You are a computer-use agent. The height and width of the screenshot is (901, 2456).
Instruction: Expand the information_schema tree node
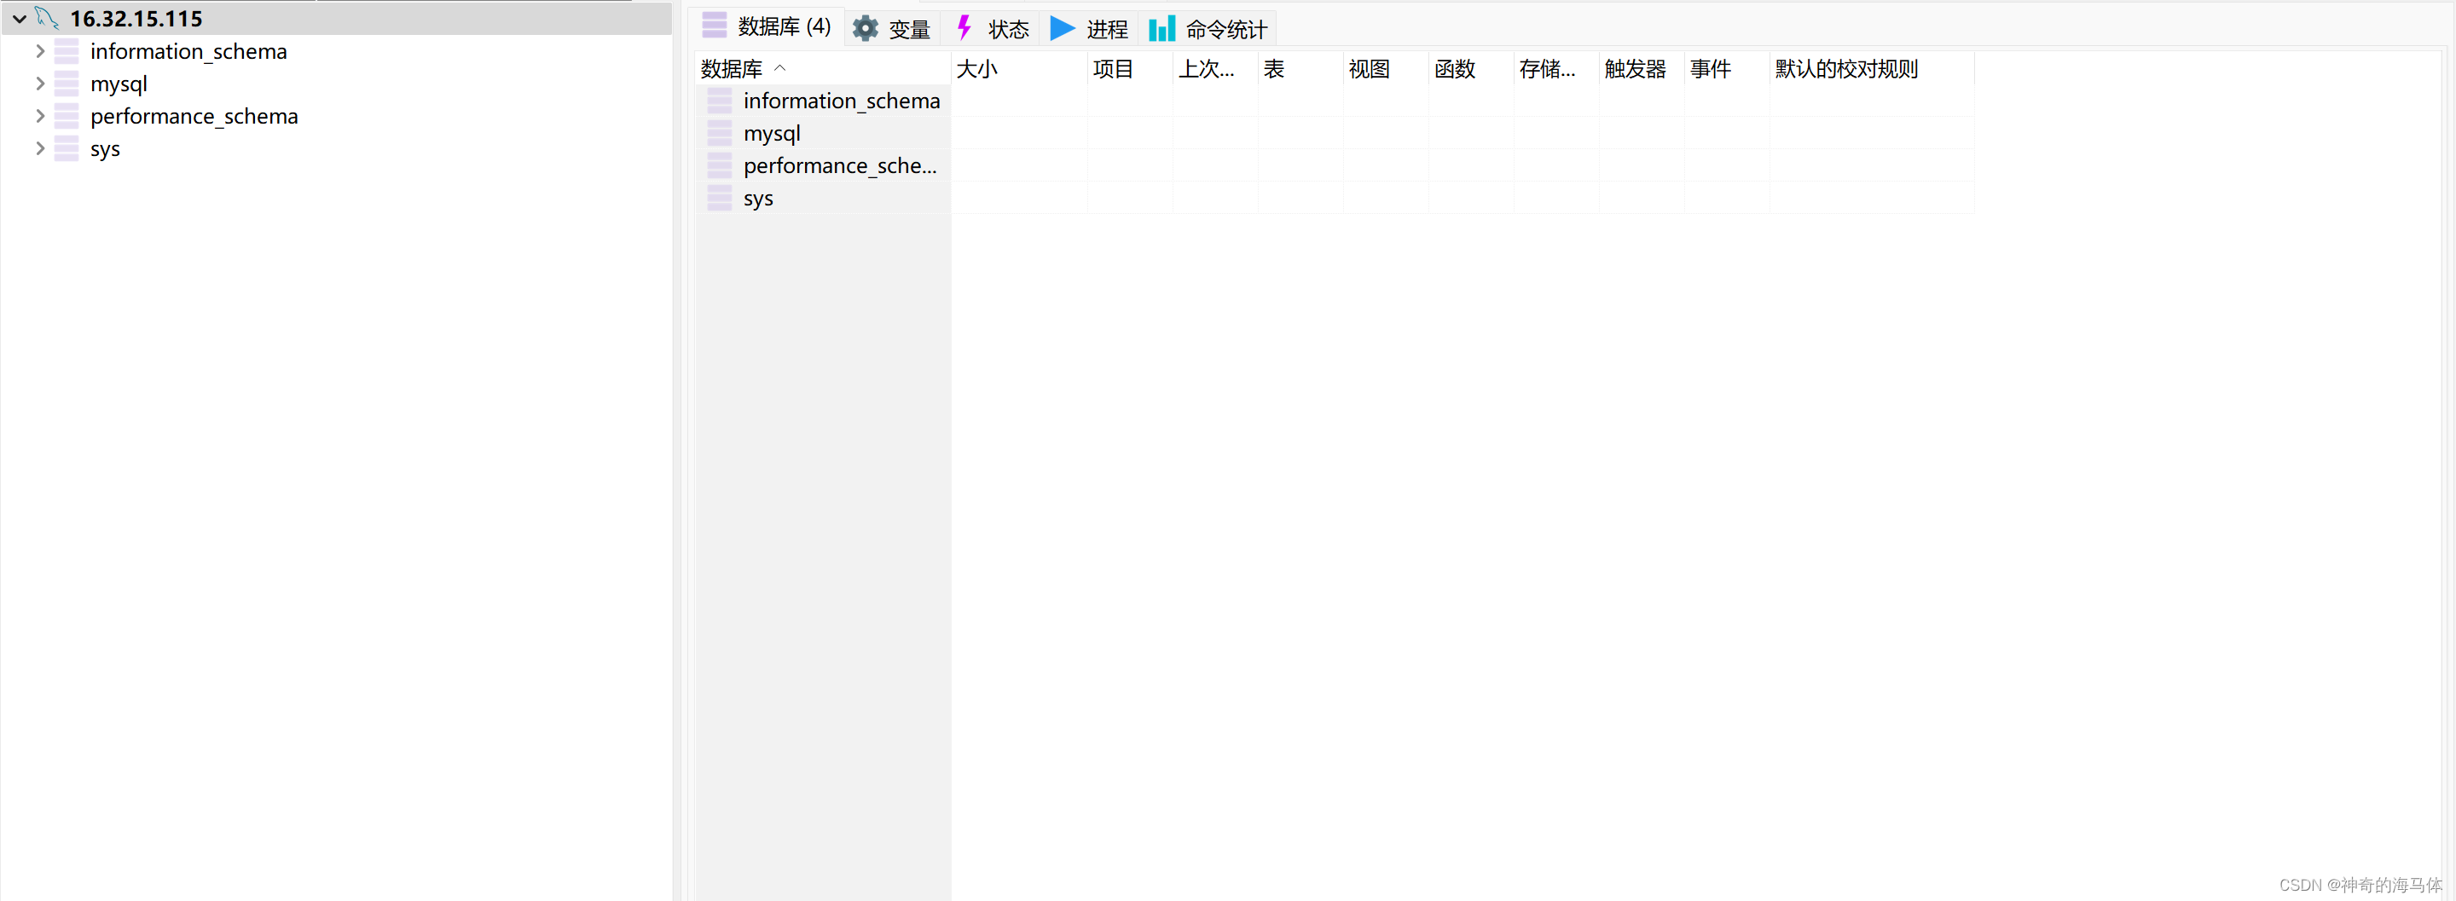[x=40, y=51]
